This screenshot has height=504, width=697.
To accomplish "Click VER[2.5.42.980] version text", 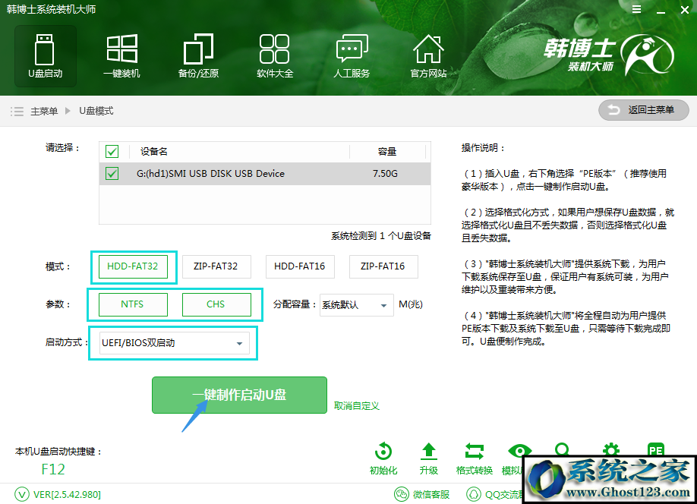I will (67, 495).
